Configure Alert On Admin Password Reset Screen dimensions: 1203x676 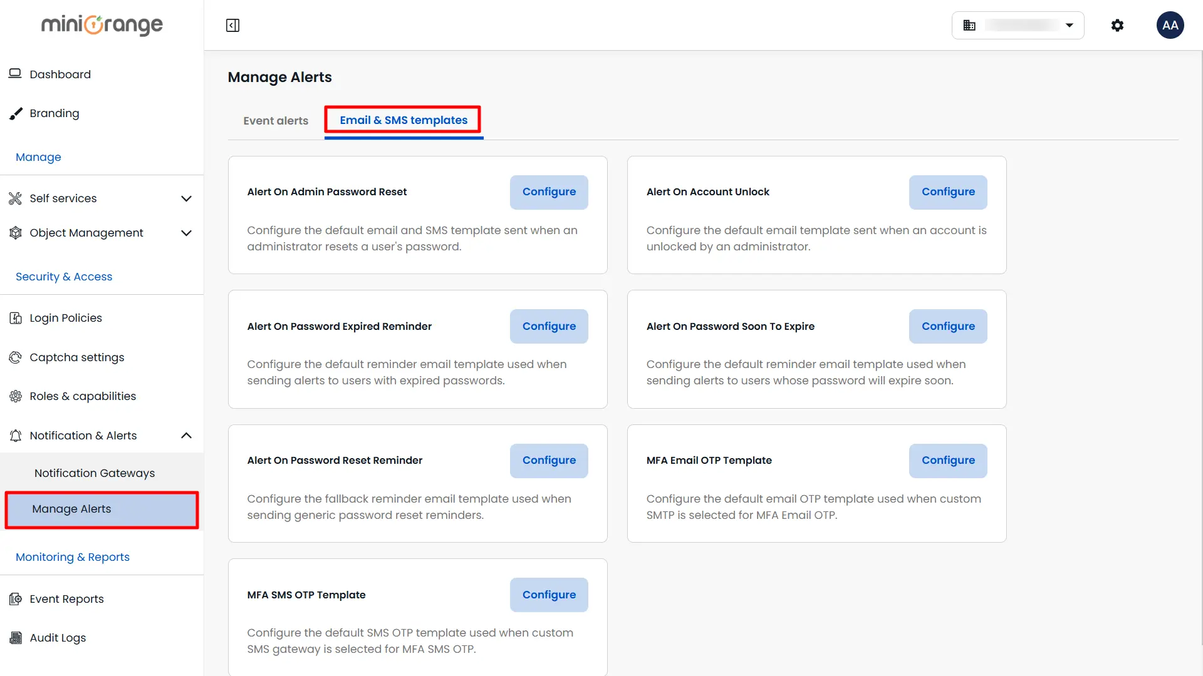coord(549,192)
